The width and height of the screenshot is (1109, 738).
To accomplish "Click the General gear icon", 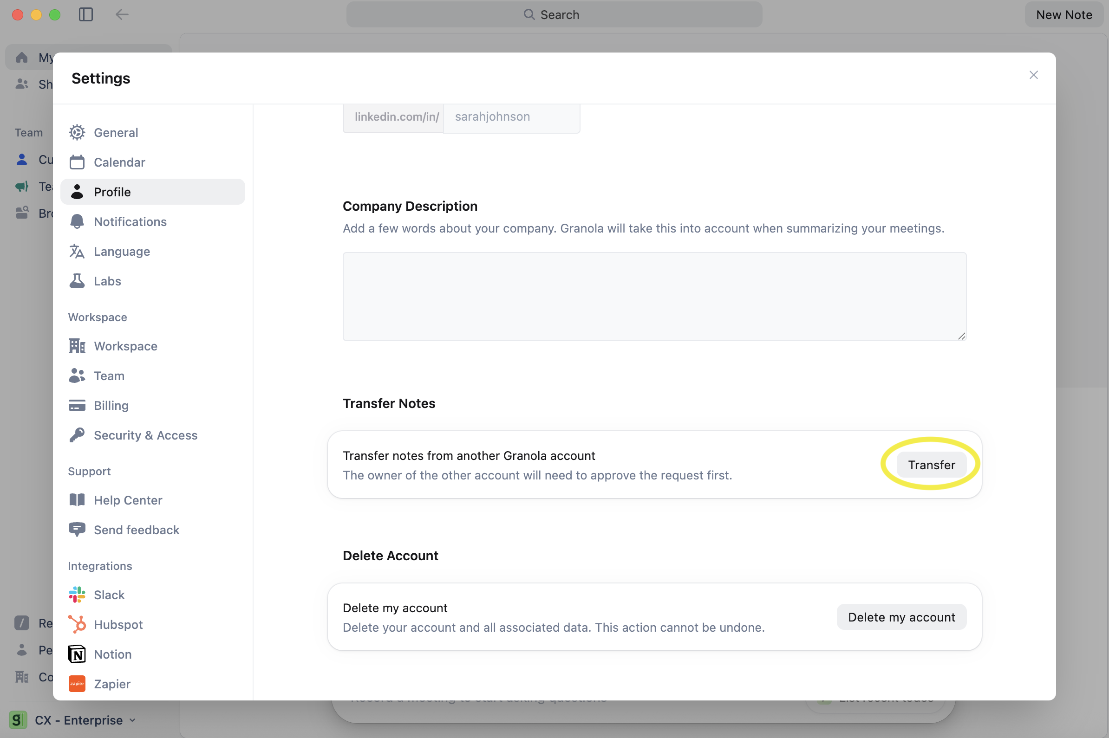I will click(x=77, y=133).
